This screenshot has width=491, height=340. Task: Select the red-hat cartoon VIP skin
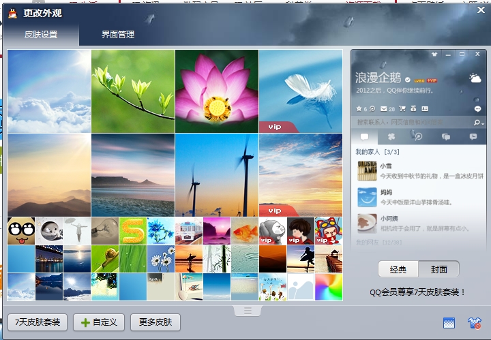tap(329, 231)
